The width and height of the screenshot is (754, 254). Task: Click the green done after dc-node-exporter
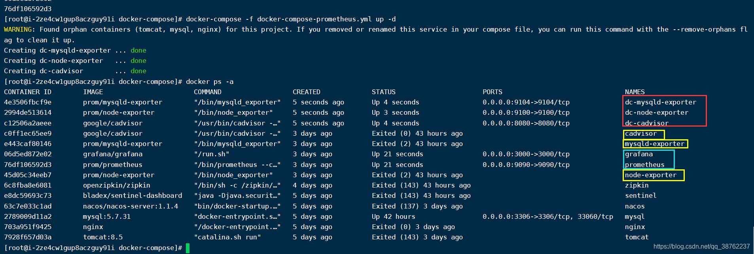pyautogui.click(x=138, y=61)
